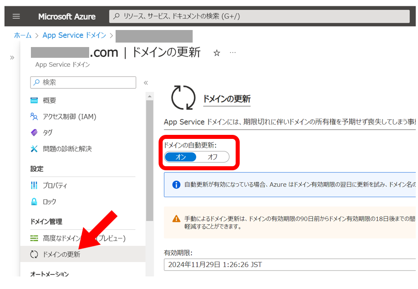The image size is (418, 289).
Task: Go to ホーム breadcrumb
Action: coord(23,35)
